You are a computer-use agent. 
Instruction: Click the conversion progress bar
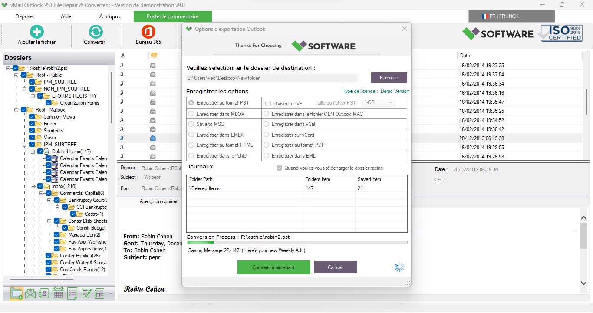point(297,242)
